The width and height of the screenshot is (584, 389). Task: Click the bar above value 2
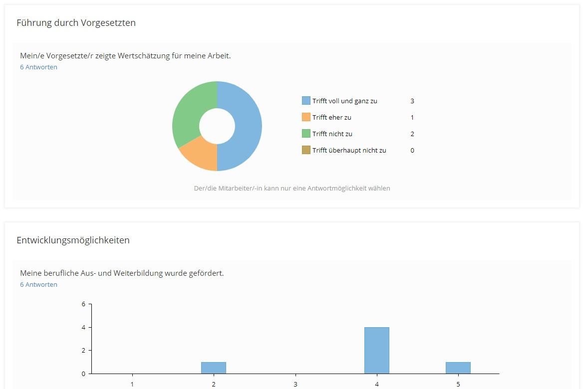click(214, 368)
